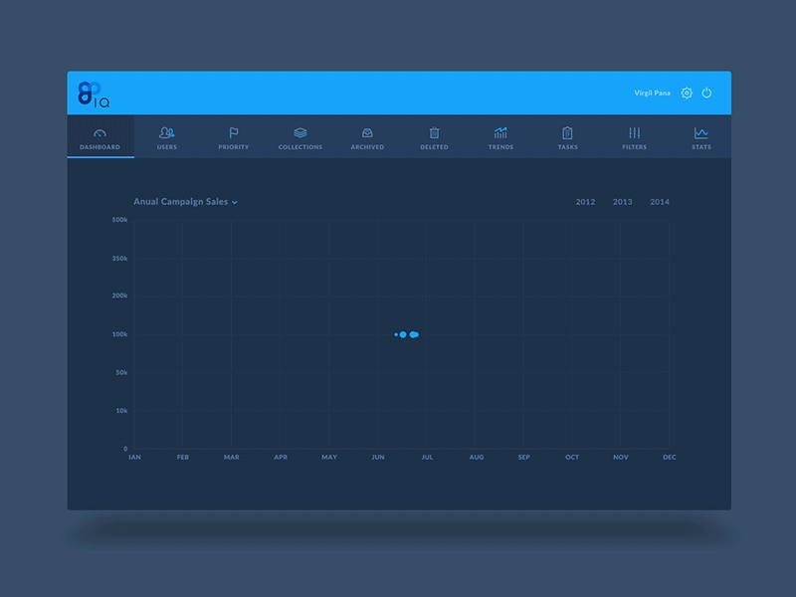Click the 100k axis label

click(119, 334)
